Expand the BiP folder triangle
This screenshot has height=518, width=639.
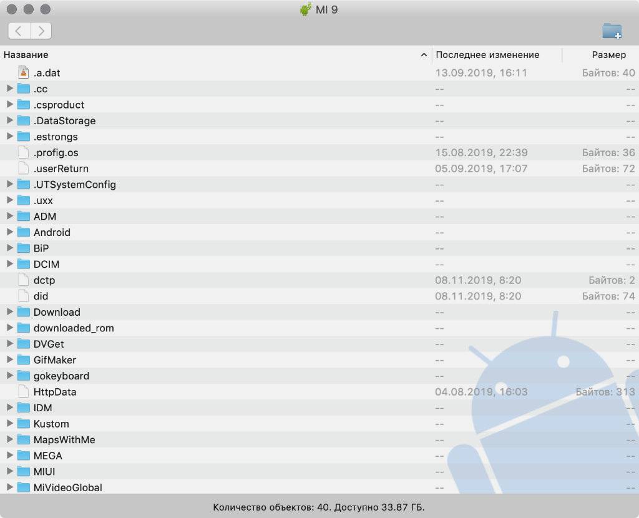(x=10, y=248)
